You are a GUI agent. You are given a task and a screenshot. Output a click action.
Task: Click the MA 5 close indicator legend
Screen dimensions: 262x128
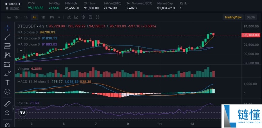point(36,32)
